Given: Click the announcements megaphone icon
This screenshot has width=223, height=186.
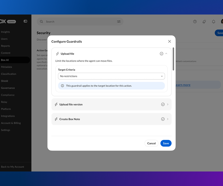Looking at the screenshot, I should [x=204, y=22].
